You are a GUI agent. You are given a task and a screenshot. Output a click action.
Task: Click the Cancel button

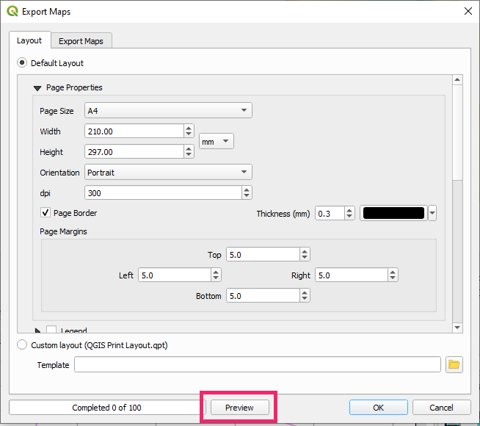pyautogui.click(x=441, y=408)
